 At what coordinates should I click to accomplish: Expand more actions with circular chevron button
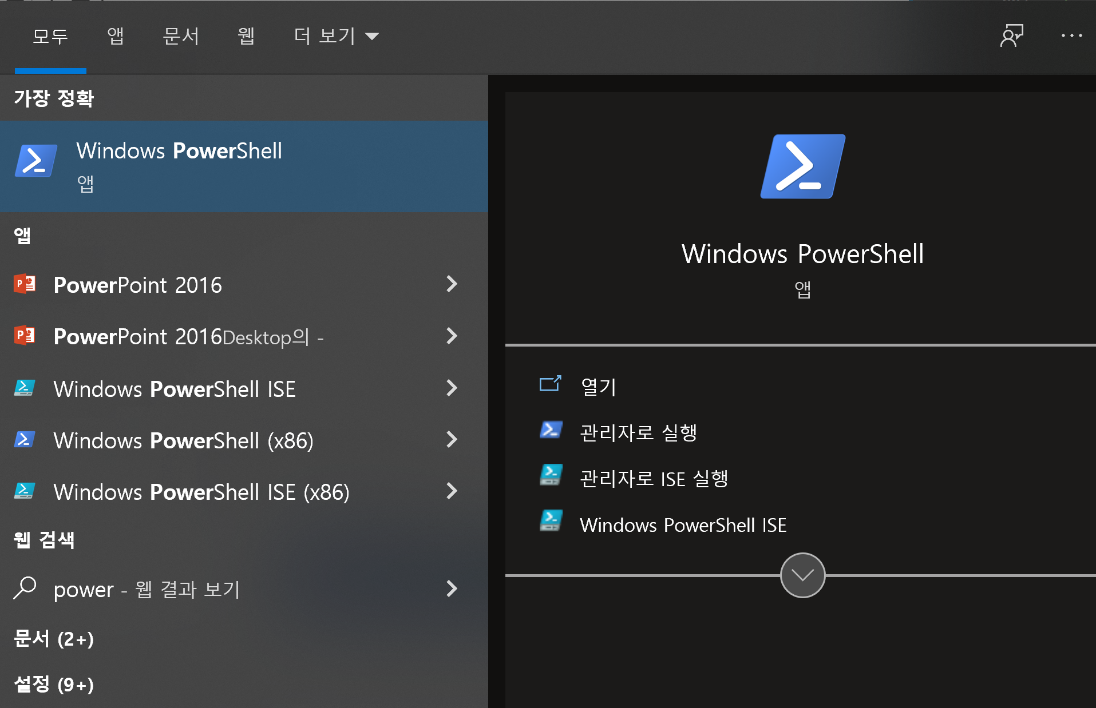(802, 575)
